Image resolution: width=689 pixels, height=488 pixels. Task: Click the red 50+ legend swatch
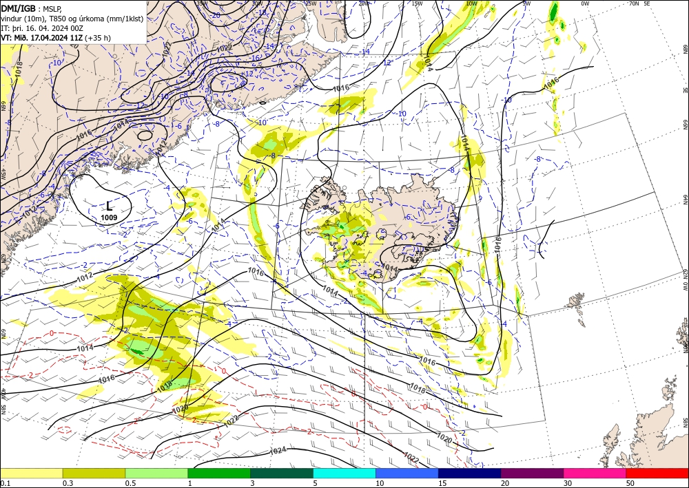pyautogui.click(x=657, y=473)
